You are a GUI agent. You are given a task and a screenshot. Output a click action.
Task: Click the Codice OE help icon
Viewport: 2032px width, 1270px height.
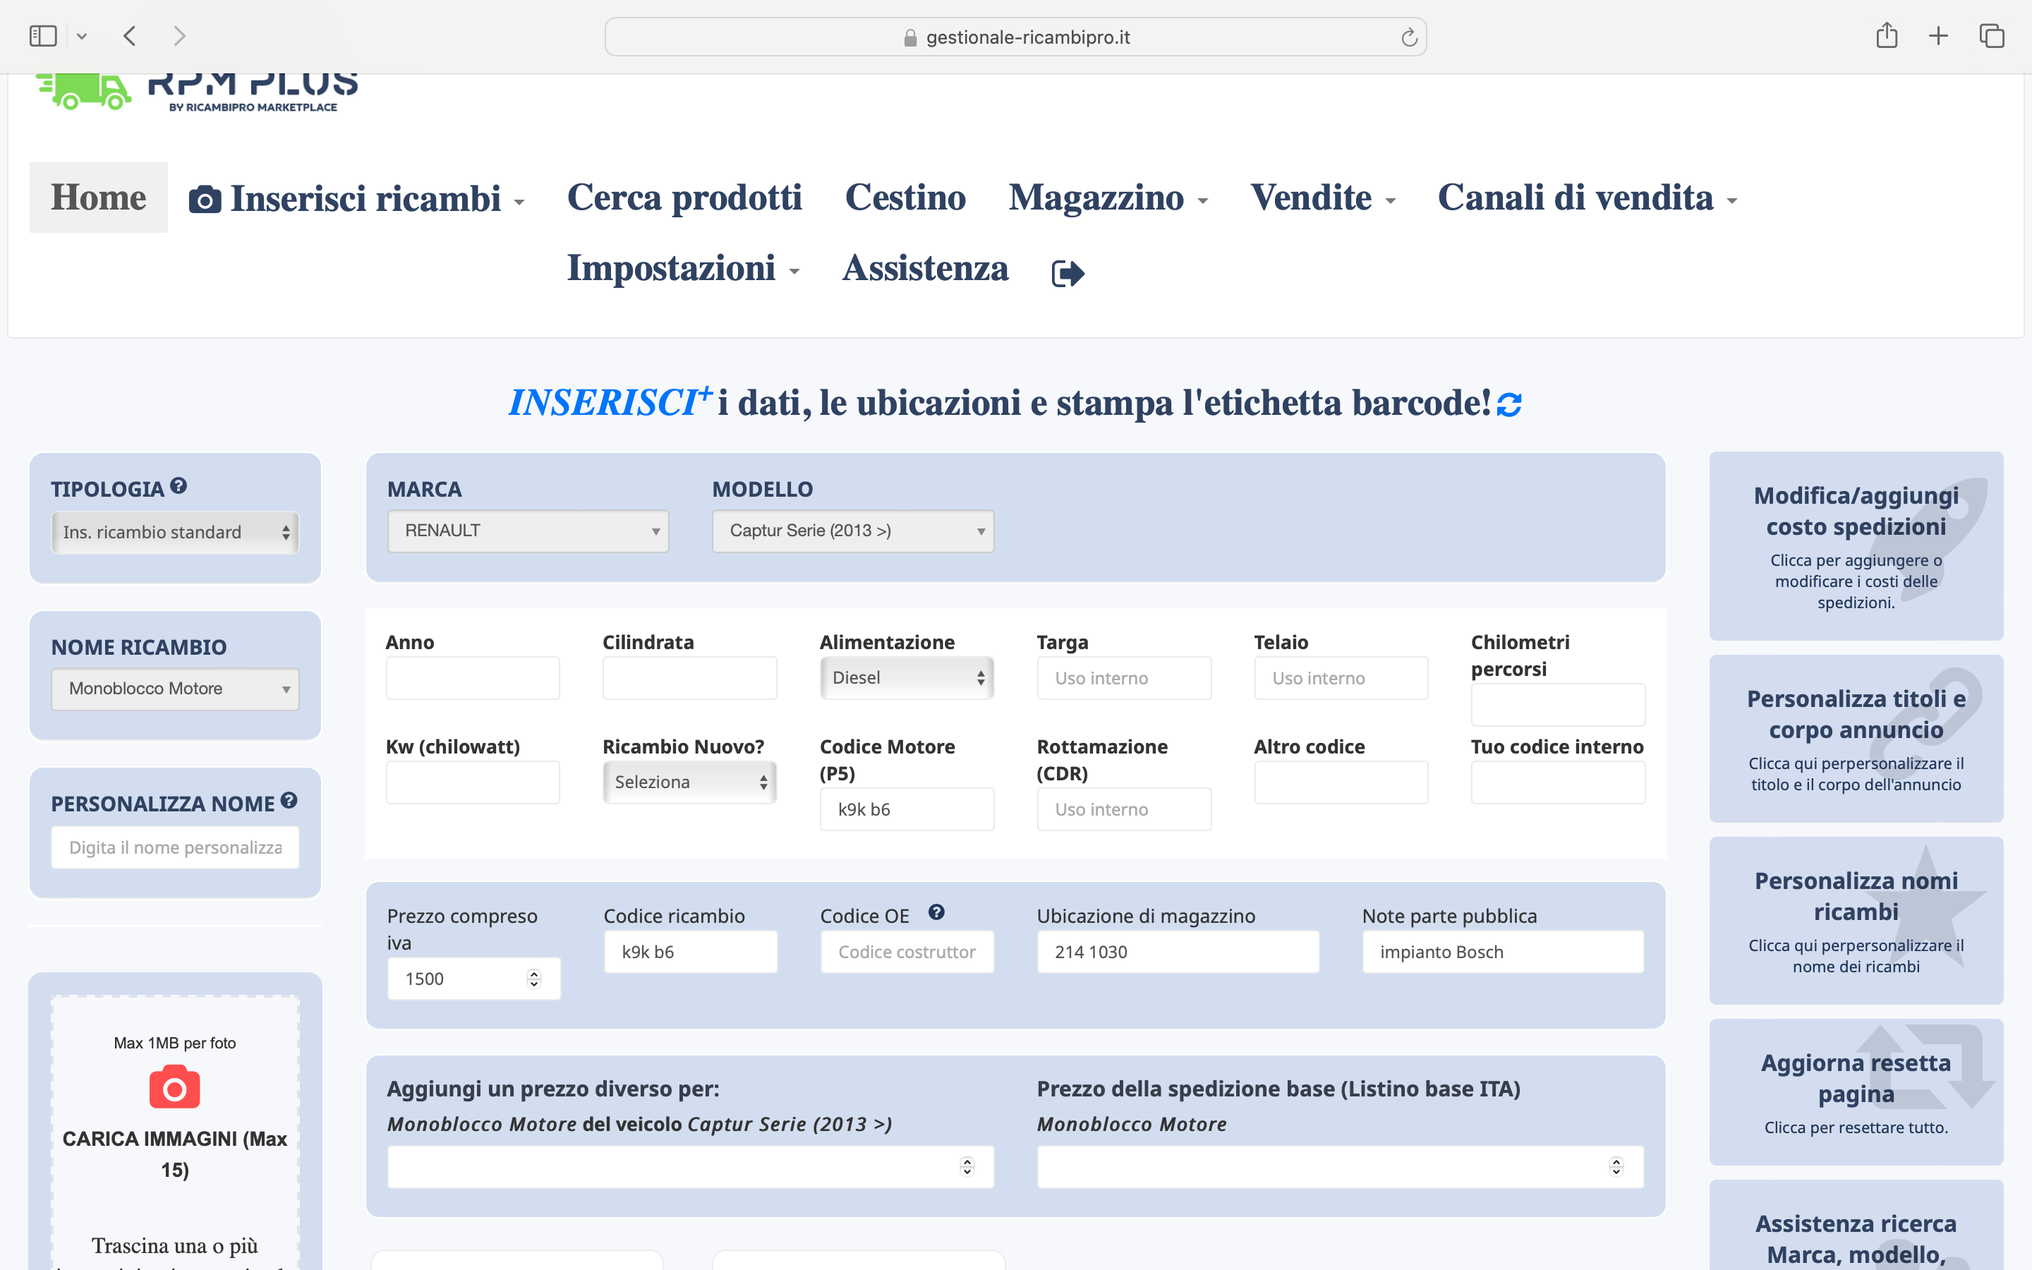936,912
